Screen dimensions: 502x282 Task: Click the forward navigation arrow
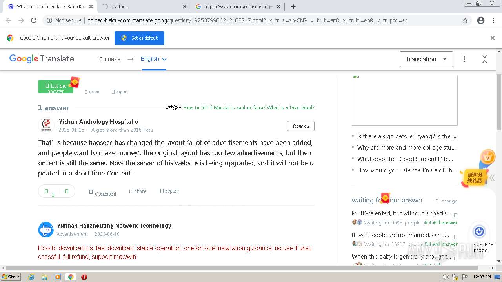[x=21, y=20]
